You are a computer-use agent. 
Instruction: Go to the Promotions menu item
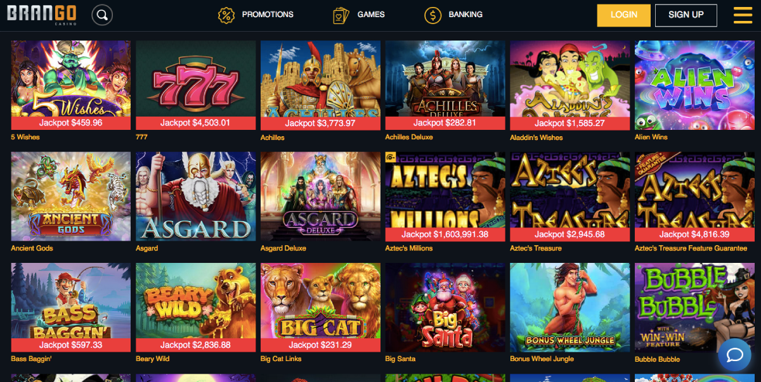[x=268, y=15]
